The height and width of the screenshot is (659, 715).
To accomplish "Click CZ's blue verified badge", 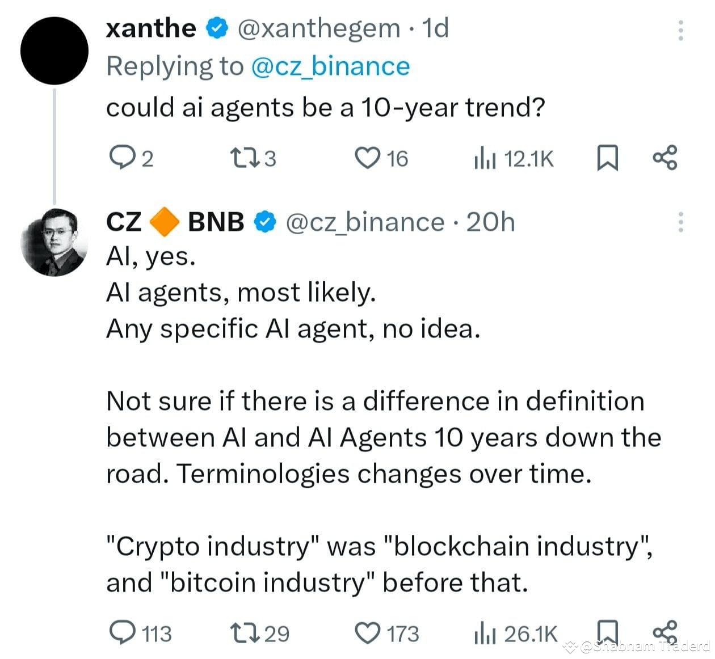I will point(264,222).
